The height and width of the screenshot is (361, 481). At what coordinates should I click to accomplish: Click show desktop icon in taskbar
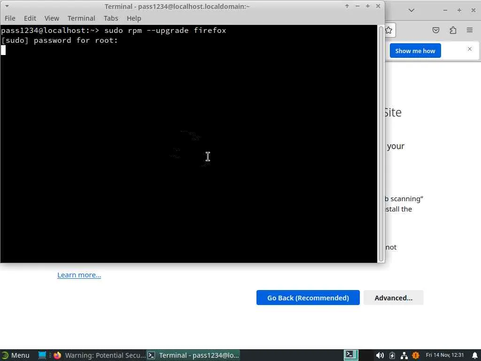pyautogui.click(x=42, y=355)
